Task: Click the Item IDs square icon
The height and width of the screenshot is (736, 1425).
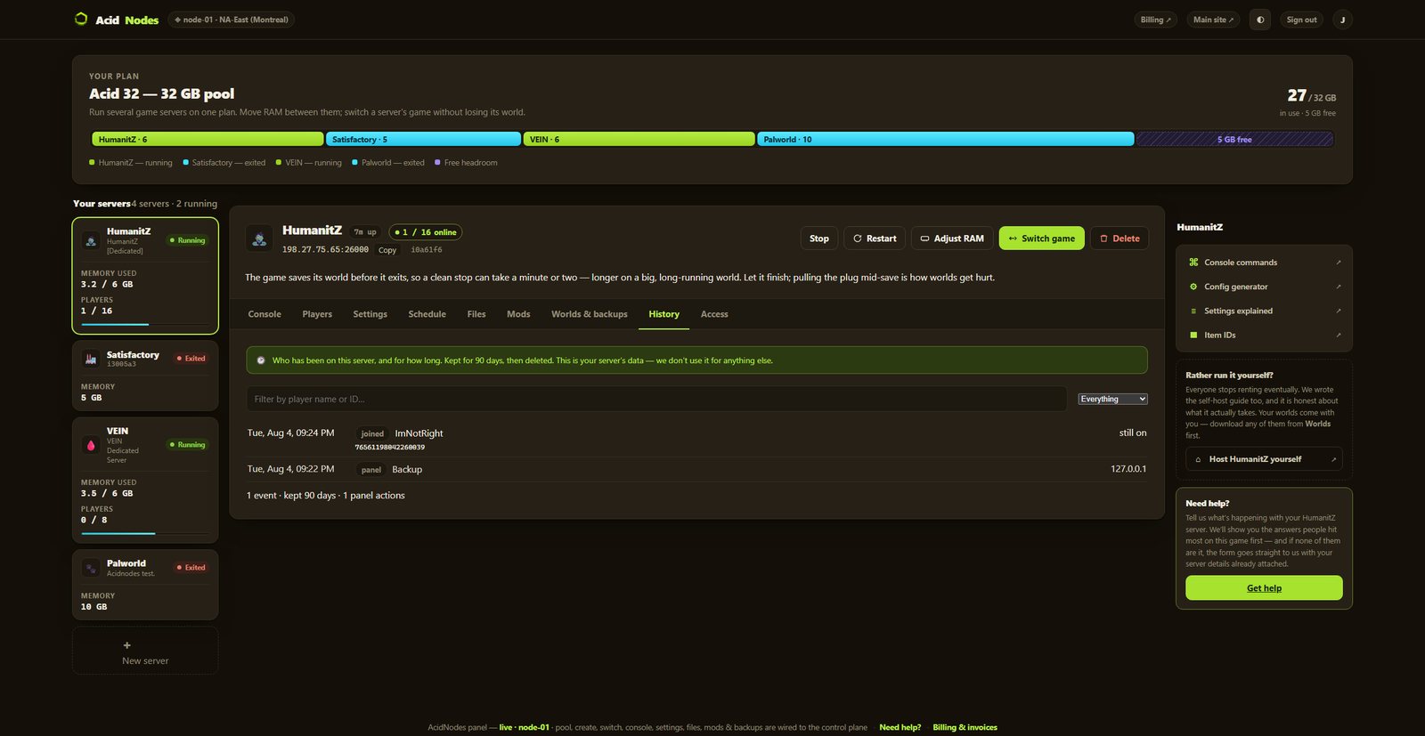Action: pos(1193,335)
